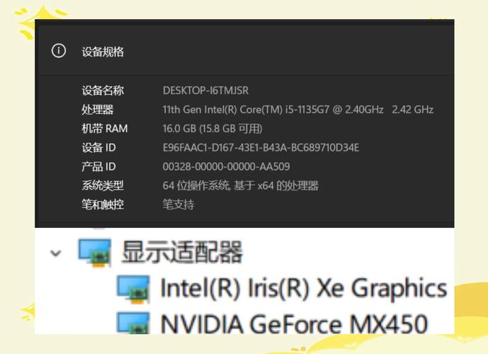Viewport: 488px width, 354px height.
Task: Click the 处理器 label
Action: pos(97,110)
